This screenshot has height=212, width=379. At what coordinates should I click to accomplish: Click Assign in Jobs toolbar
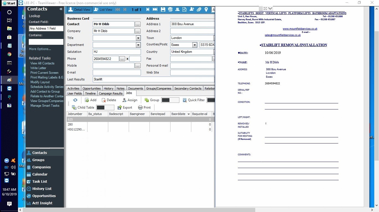129,100
